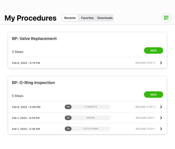175x149 pixels.
Task: Expand Valve Replacement resume step 2 chevron
Action: pos(161,63)
